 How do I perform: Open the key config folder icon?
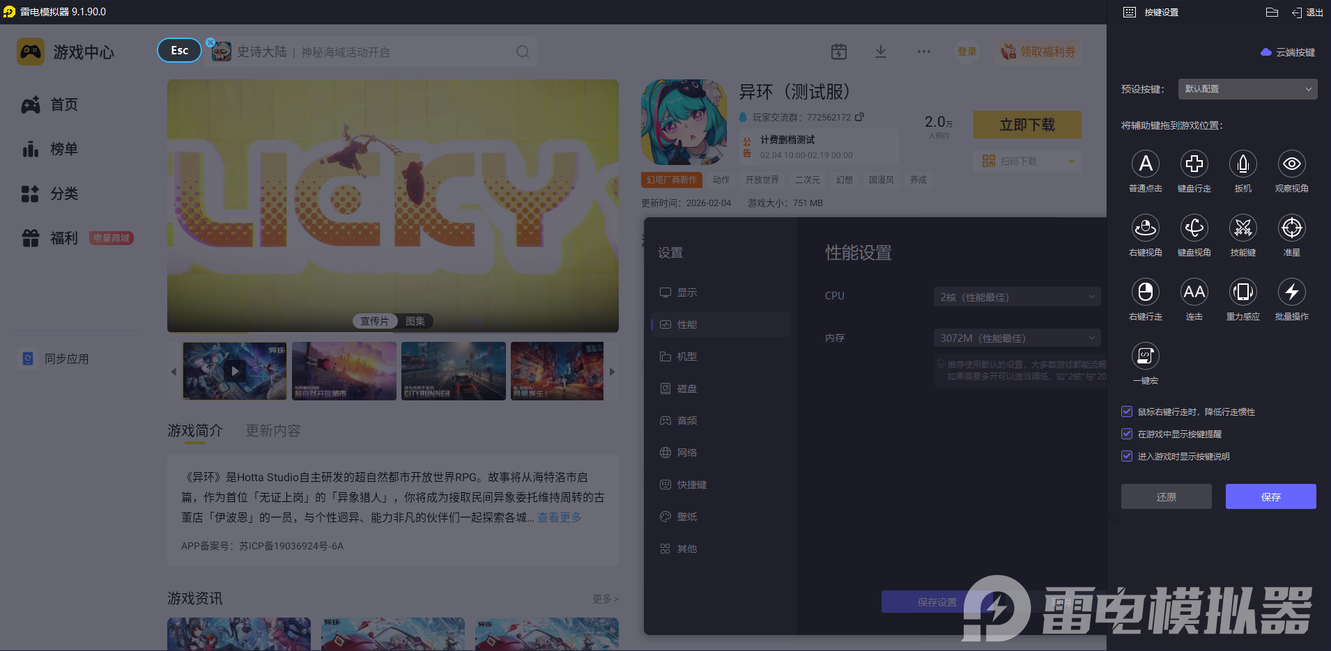tap(1272, 12)
